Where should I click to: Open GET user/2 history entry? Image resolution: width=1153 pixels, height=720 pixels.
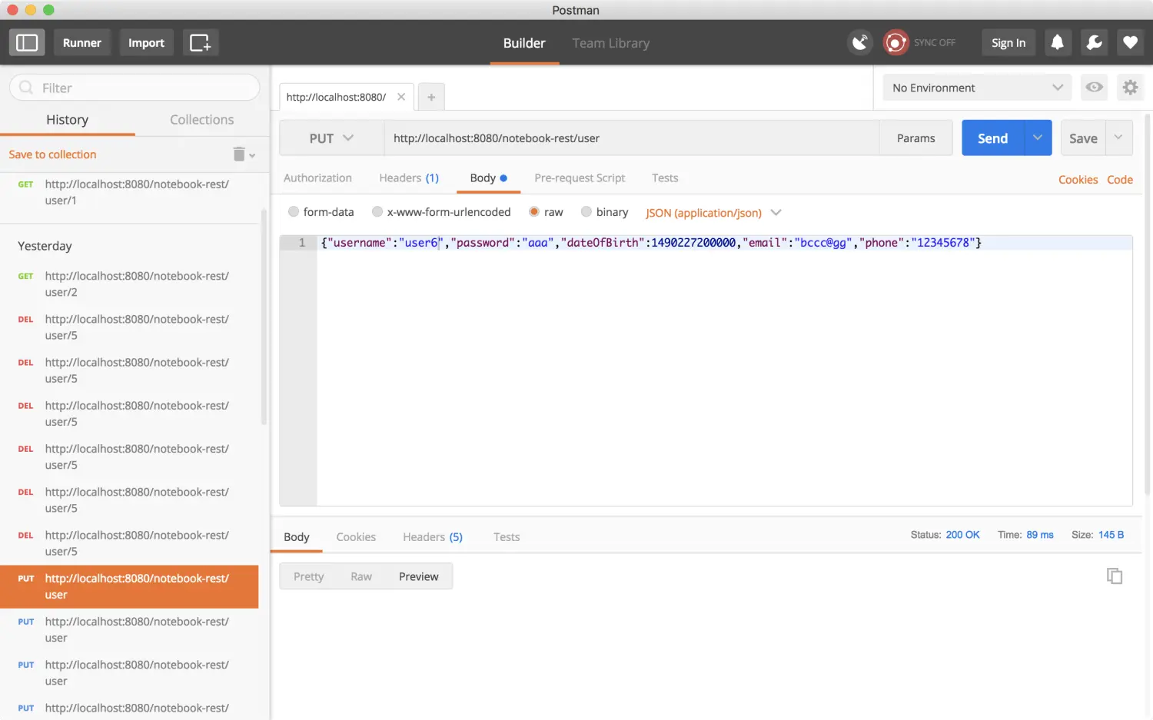click(129, 284)
